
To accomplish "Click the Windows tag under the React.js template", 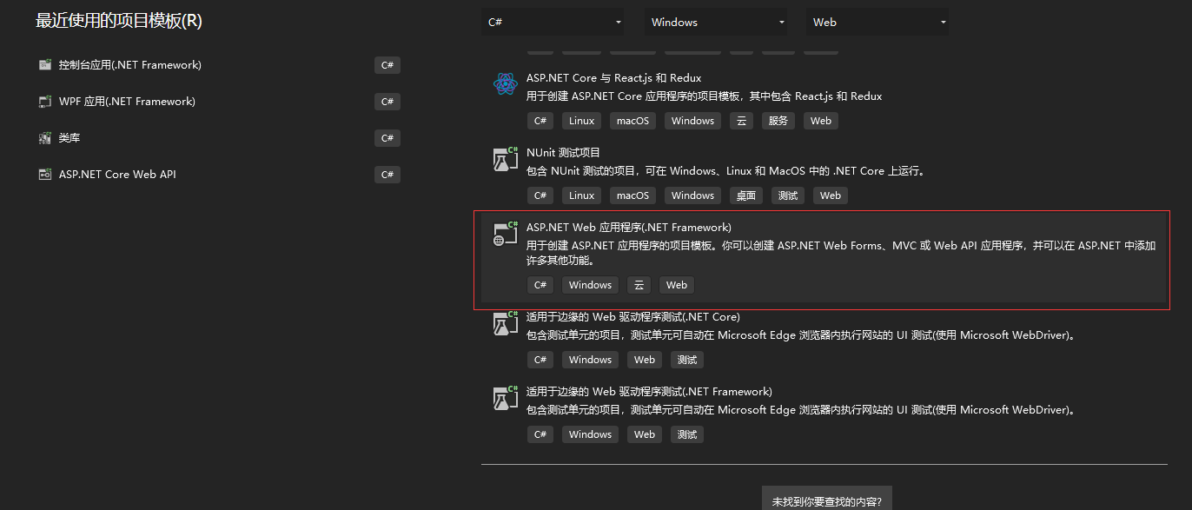I will (693, 121).
